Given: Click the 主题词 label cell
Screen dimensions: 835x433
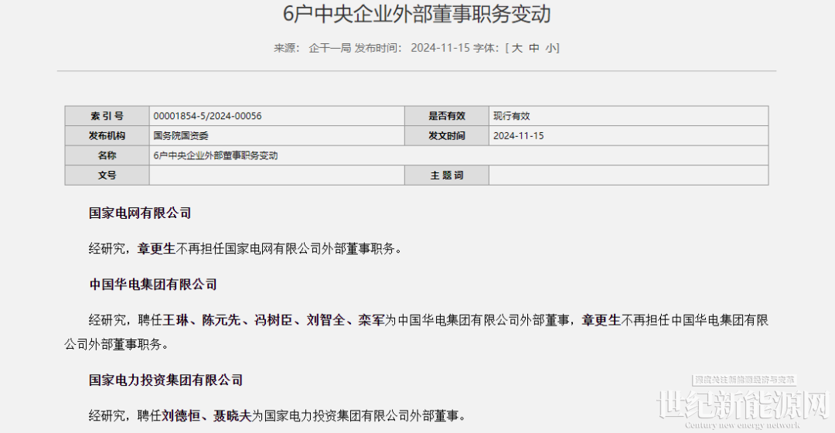Looking at the screenshot, I should point(447,176).
